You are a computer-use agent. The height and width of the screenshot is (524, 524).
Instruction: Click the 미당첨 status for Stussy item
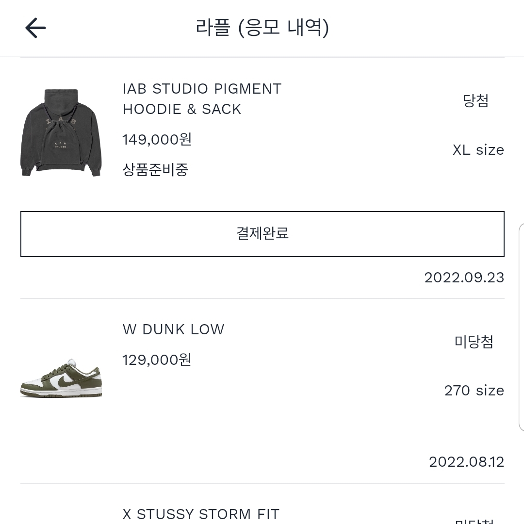click(474, 521)
